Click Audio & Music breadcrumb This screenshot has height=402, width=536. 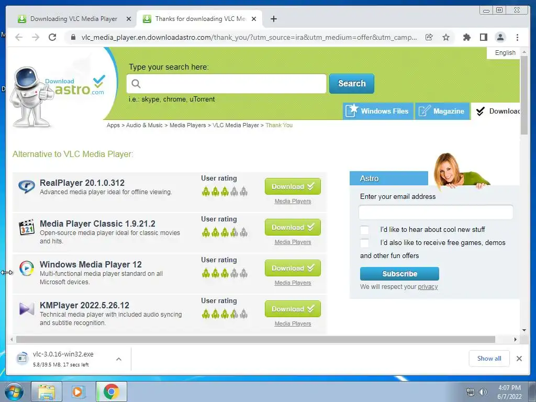click(144, 125)
